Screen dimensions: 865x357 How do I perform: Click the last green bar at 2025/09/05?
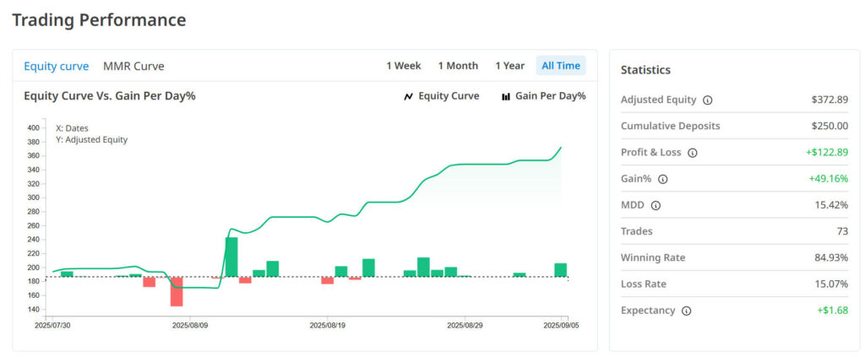(x=560, y=270)
